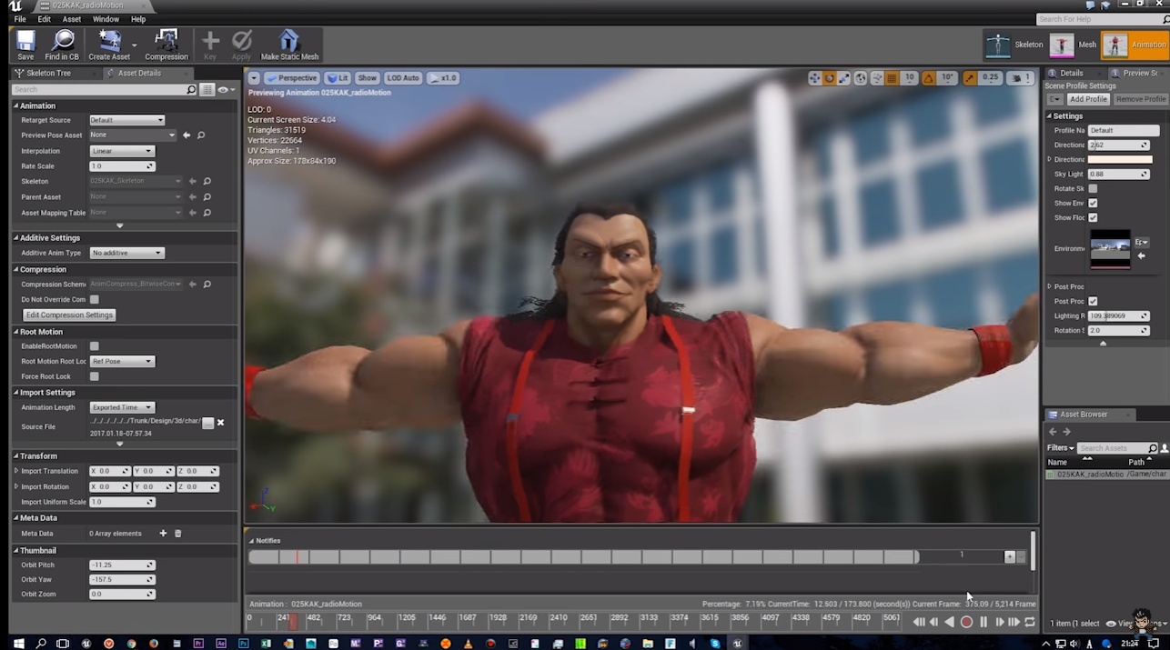Open the File menu
1170x650 pixels.
click(20, 19)
